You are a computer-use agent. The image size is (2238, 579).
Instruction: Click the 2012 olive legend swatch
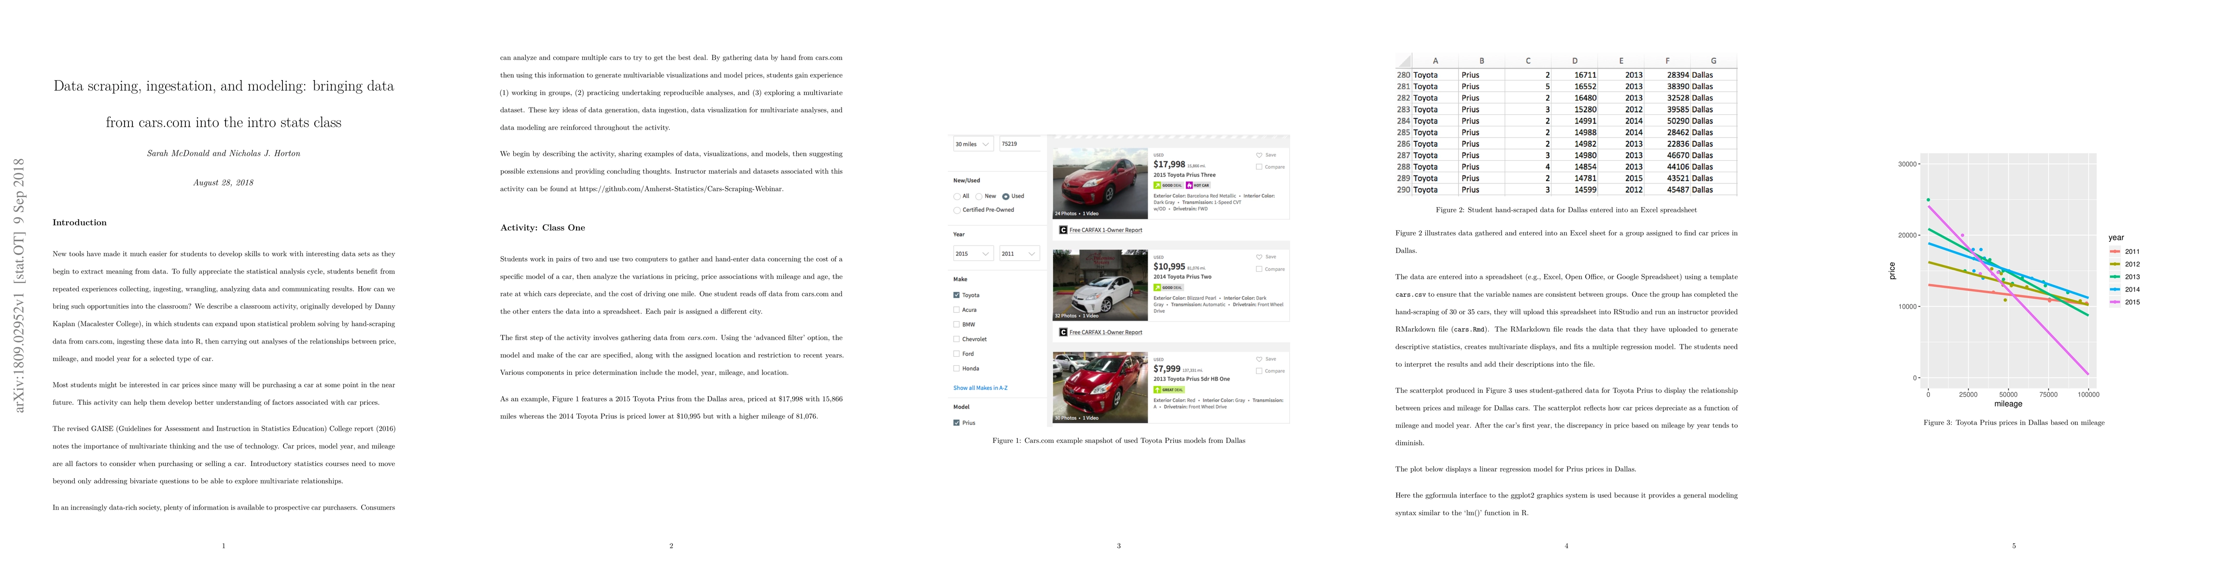click(x=2115, y=264)
